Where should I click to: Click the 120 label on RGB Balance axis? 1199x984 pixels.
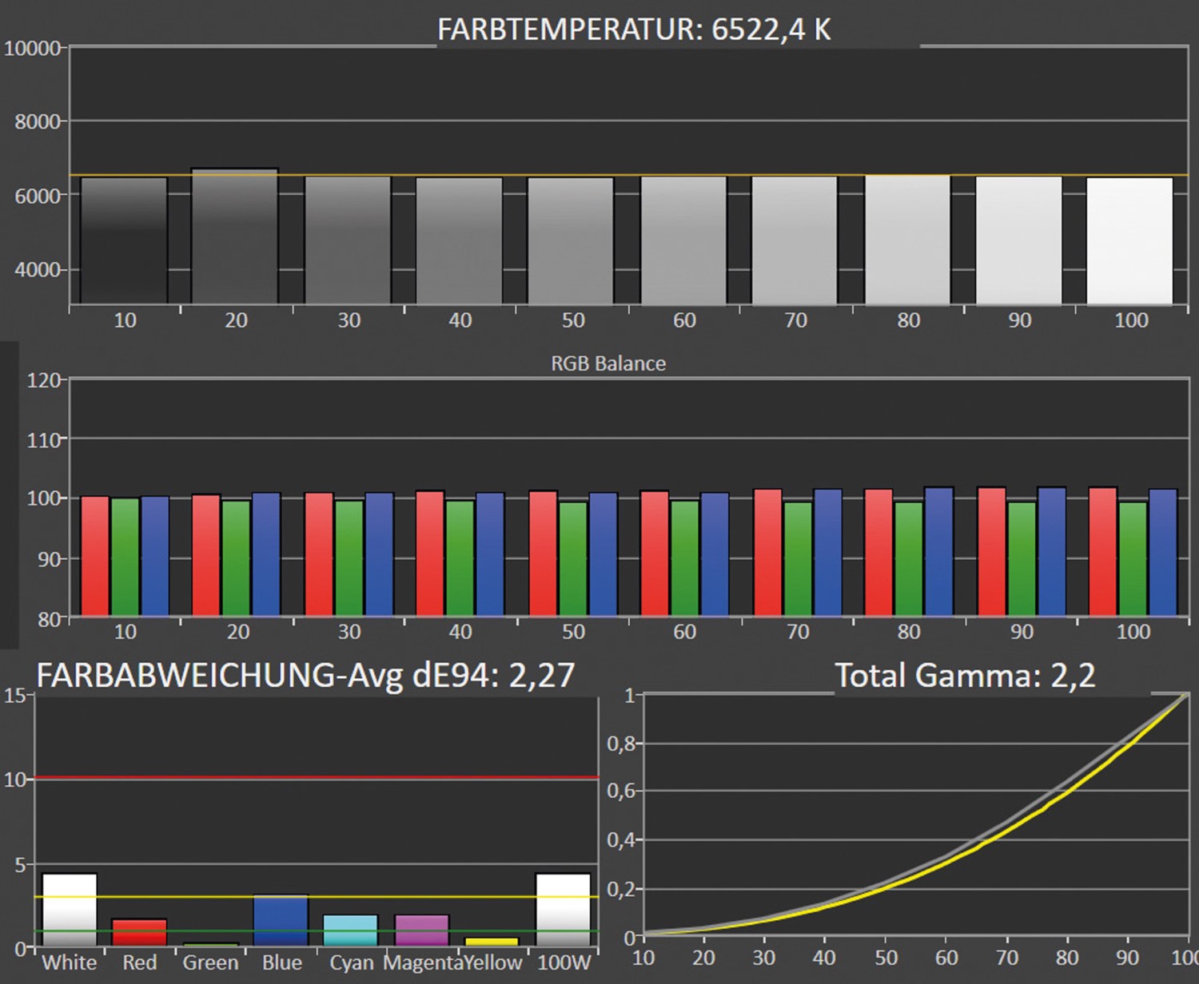(x=44, y=380)
